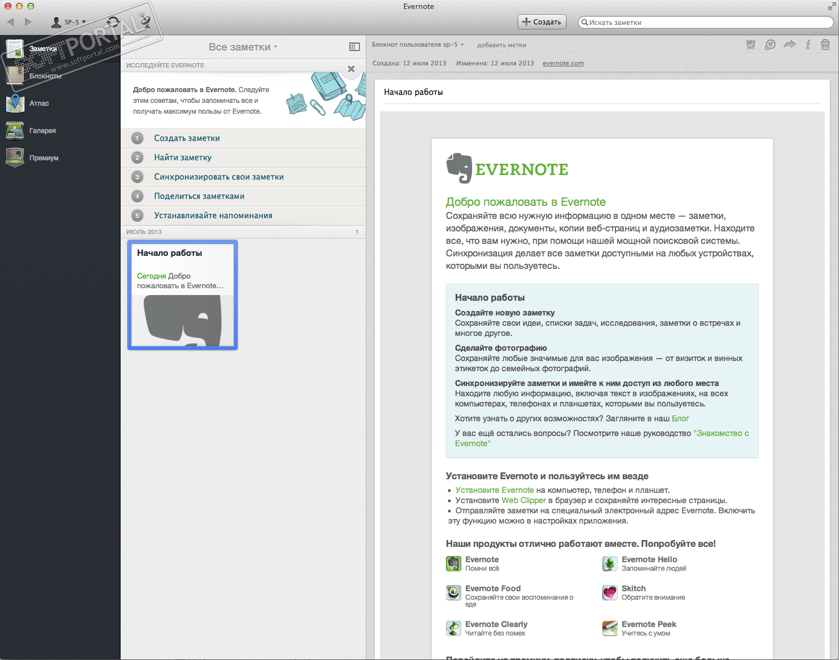The height and width of the screenshot is (660, 839).
Task: Click the Evernote product icon above Помни всё
Action: point(453,563)
